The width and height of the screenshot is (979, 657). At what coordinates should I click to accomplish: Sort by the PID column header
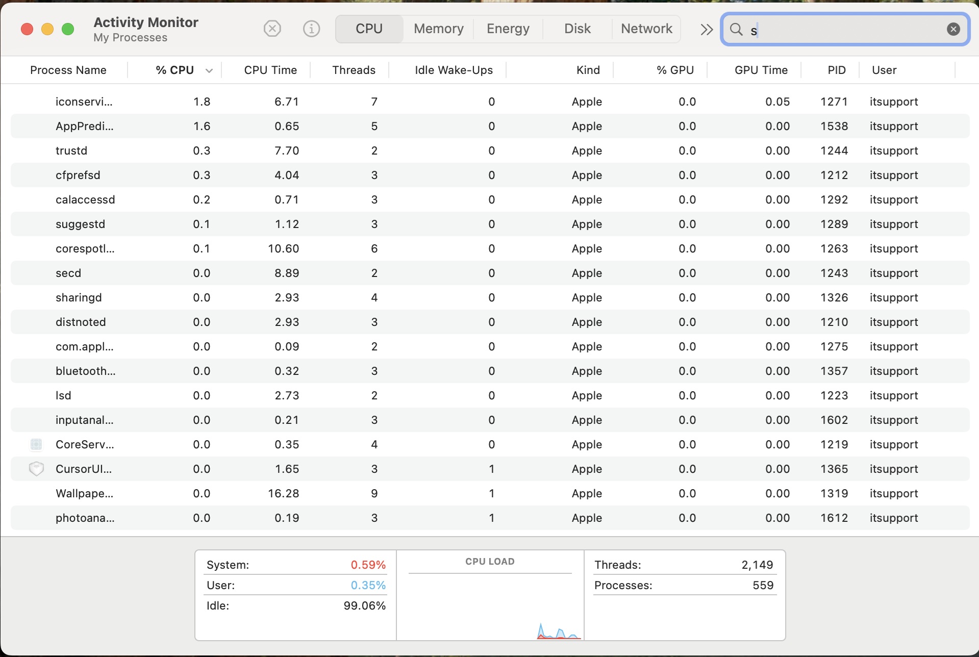point(836,70)
